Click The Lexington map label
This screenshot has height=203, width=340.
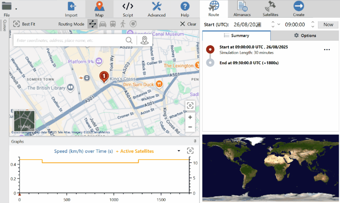(x=178, y=66)
